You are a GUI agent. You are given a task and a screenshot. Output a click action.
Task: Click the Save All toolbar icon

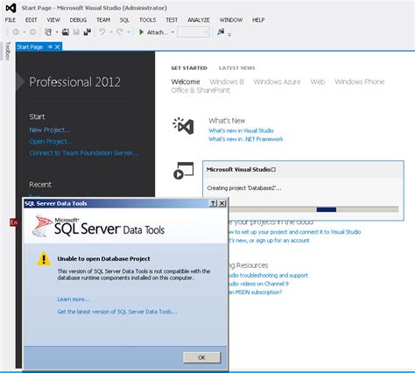coord(88,32)
